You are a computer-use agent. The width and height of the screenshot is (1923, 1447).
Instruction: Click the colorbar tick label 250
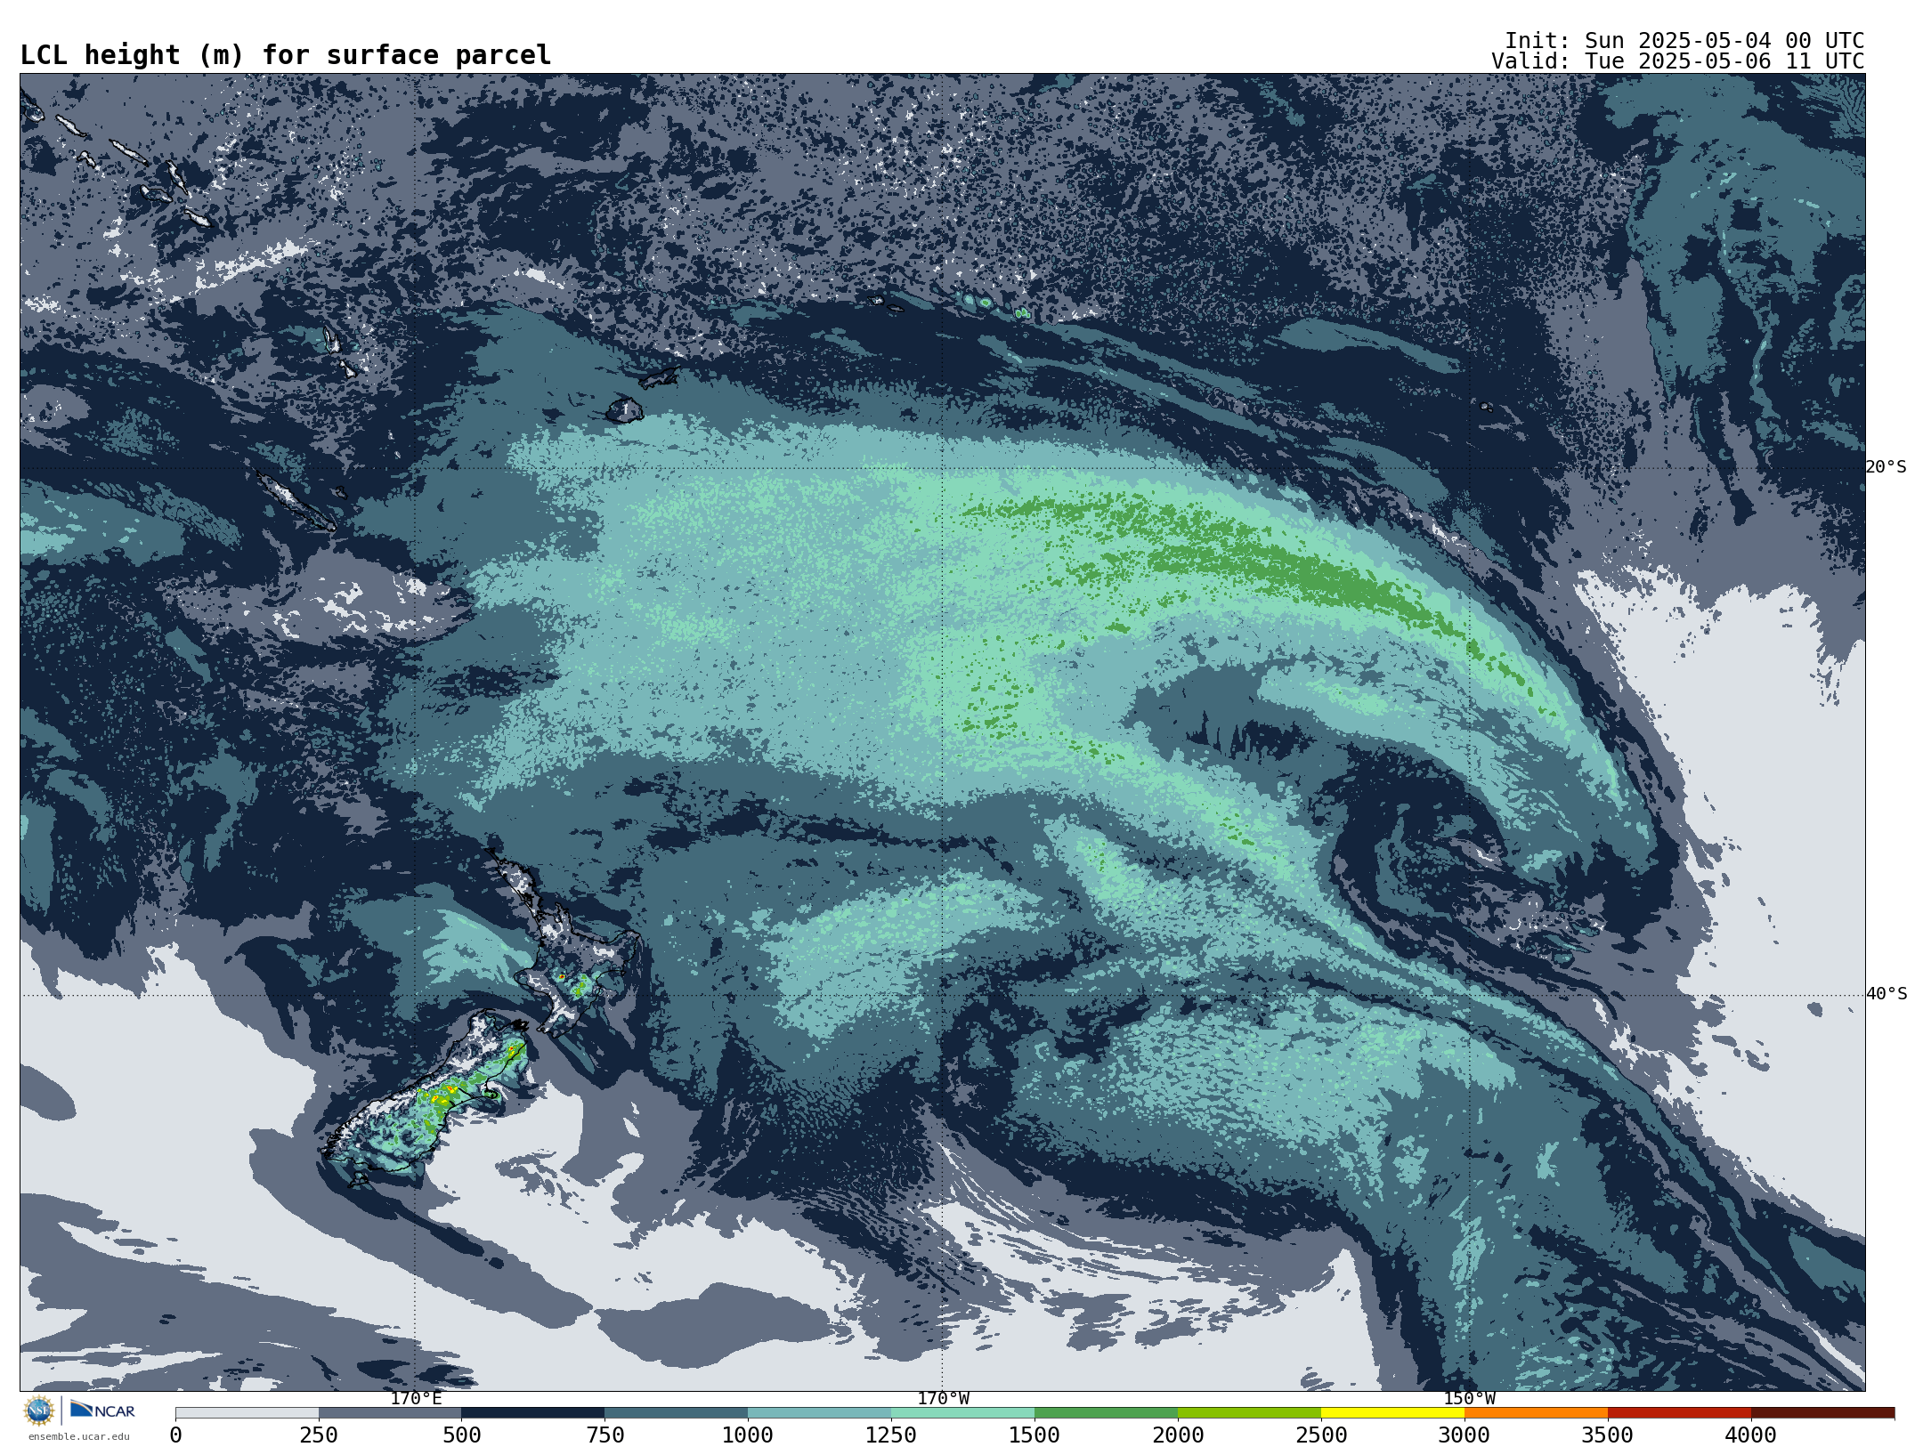click(319, 1435)
